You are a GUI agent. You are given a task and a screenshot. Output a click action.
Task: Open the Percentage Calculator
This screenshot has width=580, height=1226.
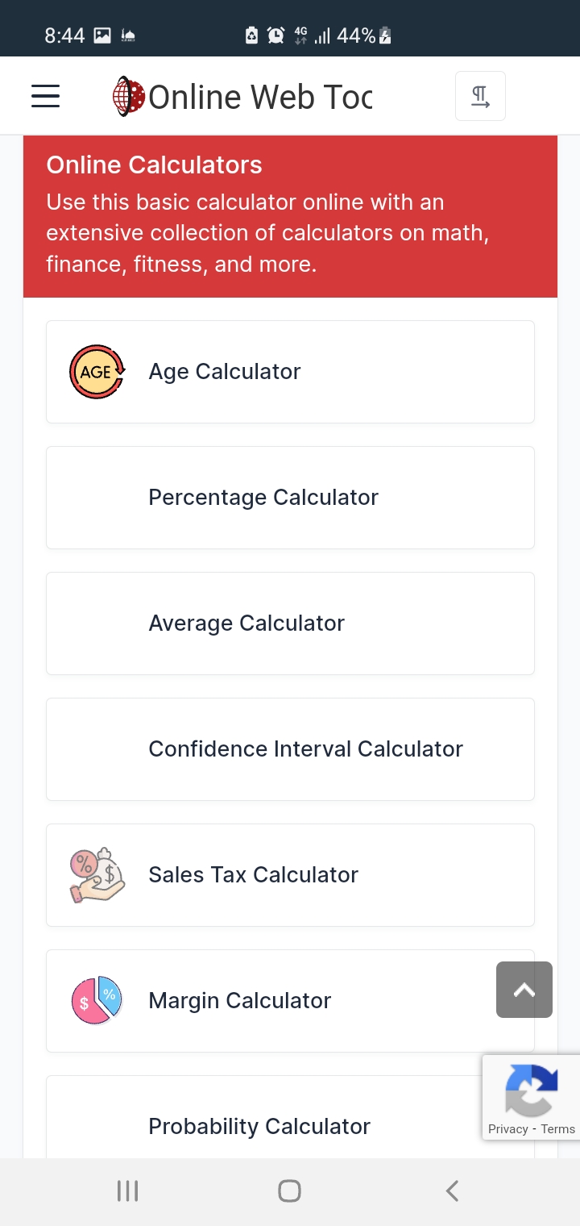[x=263, y=498]
